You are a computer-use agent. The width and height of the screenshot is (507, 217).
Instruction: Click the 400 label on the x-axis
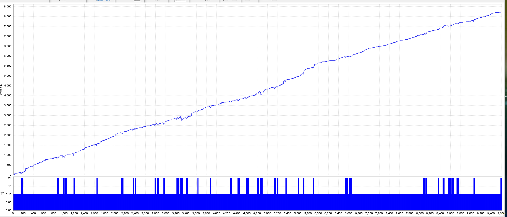click(33, 213)
